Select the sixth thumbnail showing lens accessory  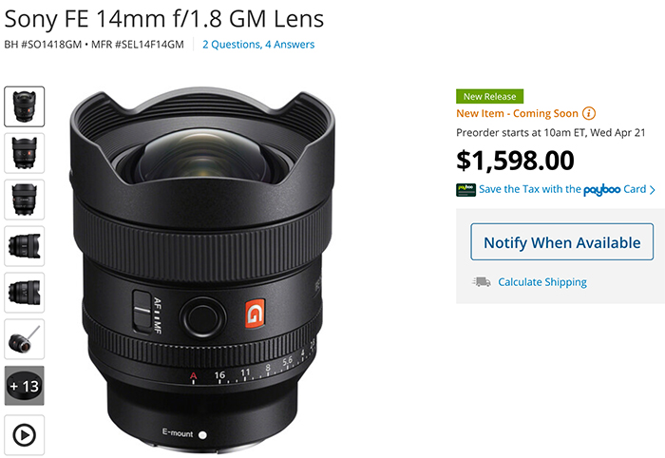click(x=24, y=339)
